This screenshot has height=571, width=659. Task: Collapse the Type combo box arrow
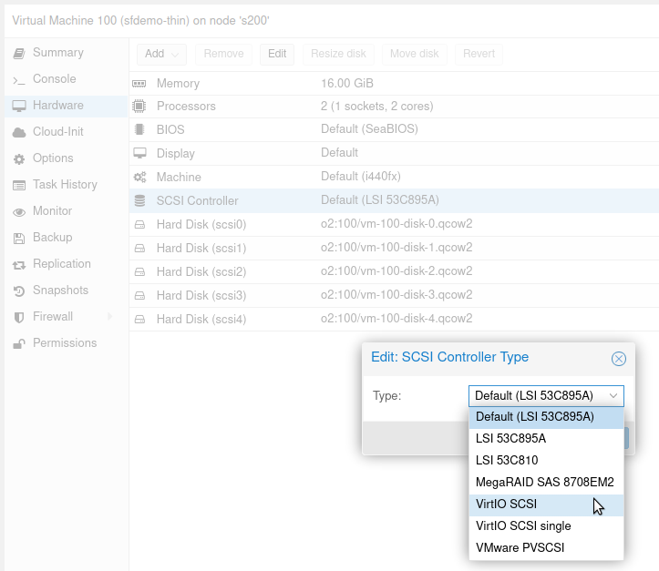coord(613,395)
